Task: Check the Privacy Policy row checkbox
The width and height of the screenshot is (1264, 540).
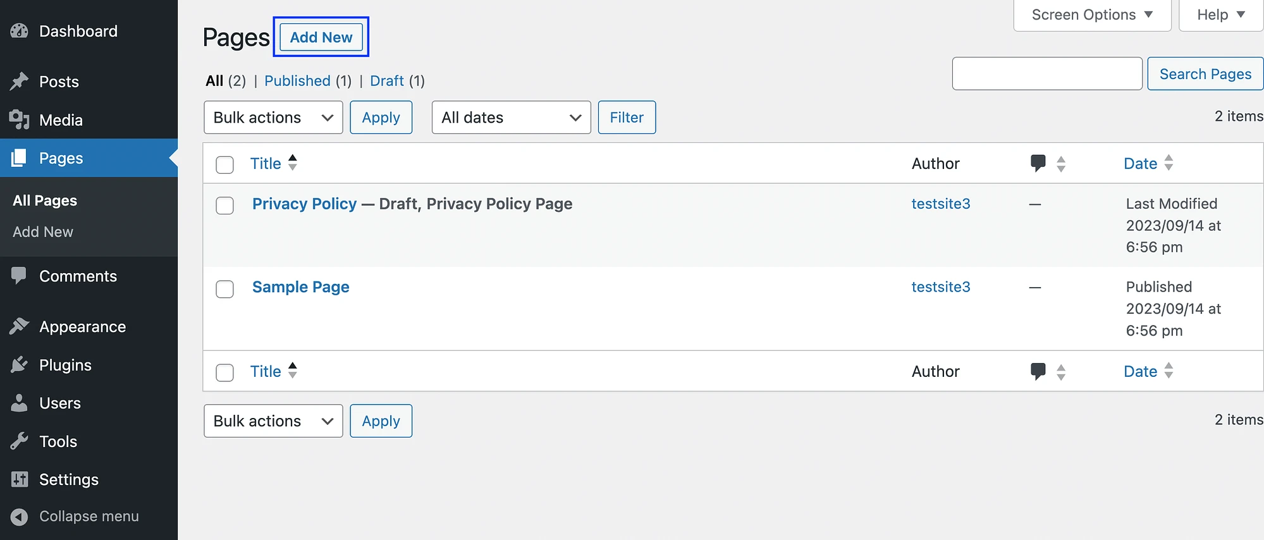Action: pos(224,206)
